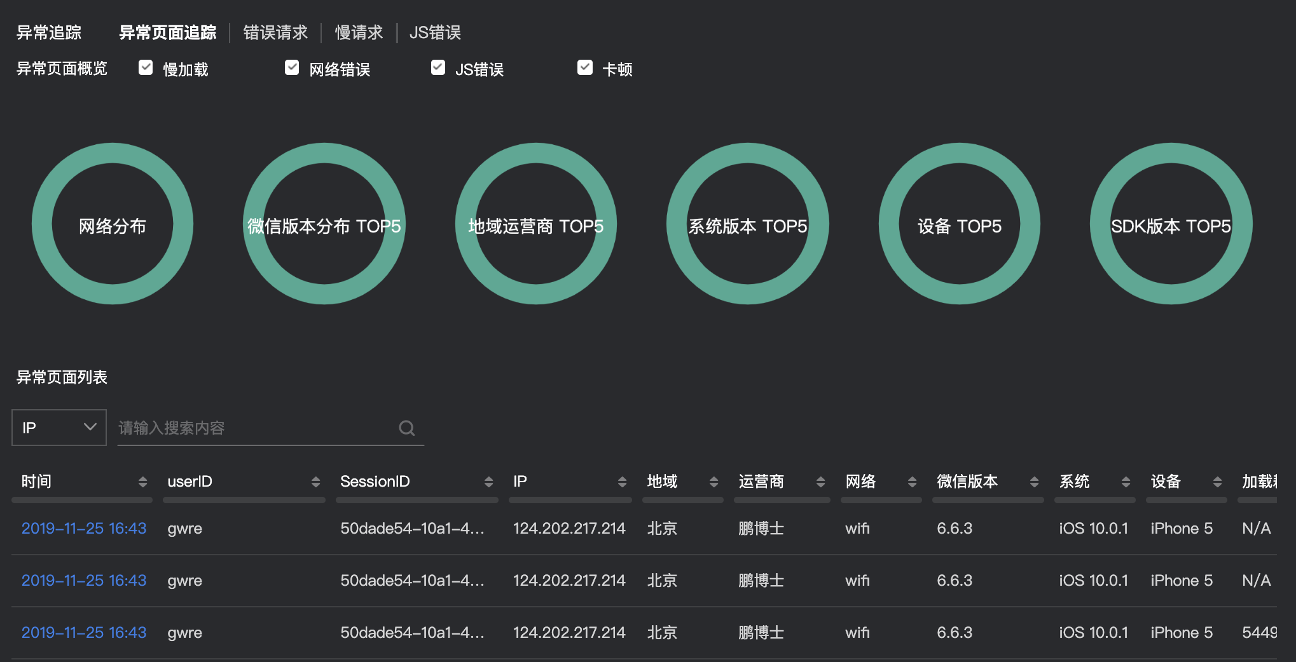Screen dimensions: 1296x662
Task: Toggle the JS错误 checkbox
Action: 438,67
